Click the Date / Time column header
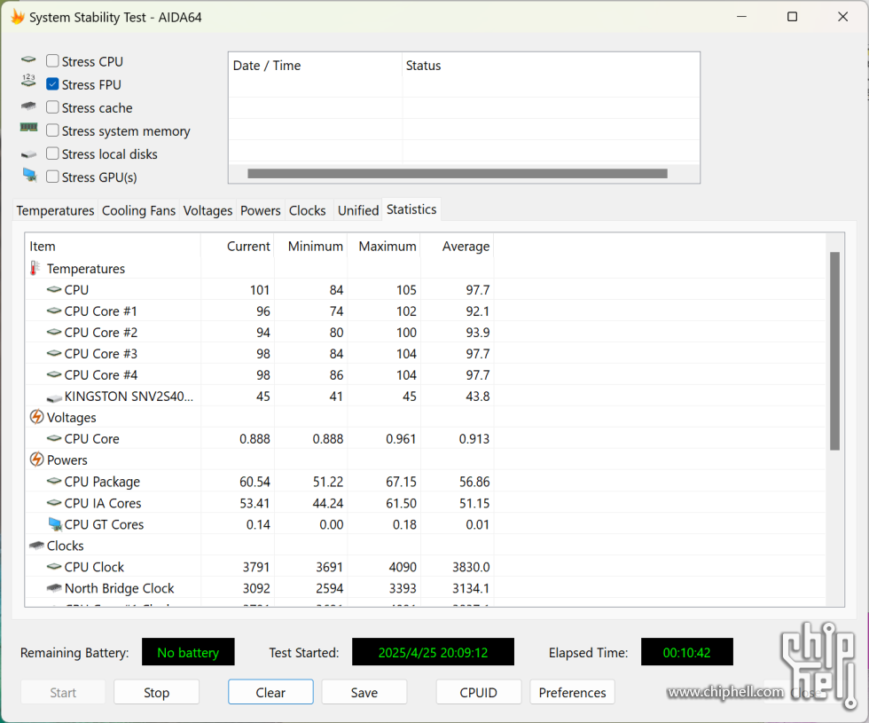The image size is (869, 723). point(316,66)
